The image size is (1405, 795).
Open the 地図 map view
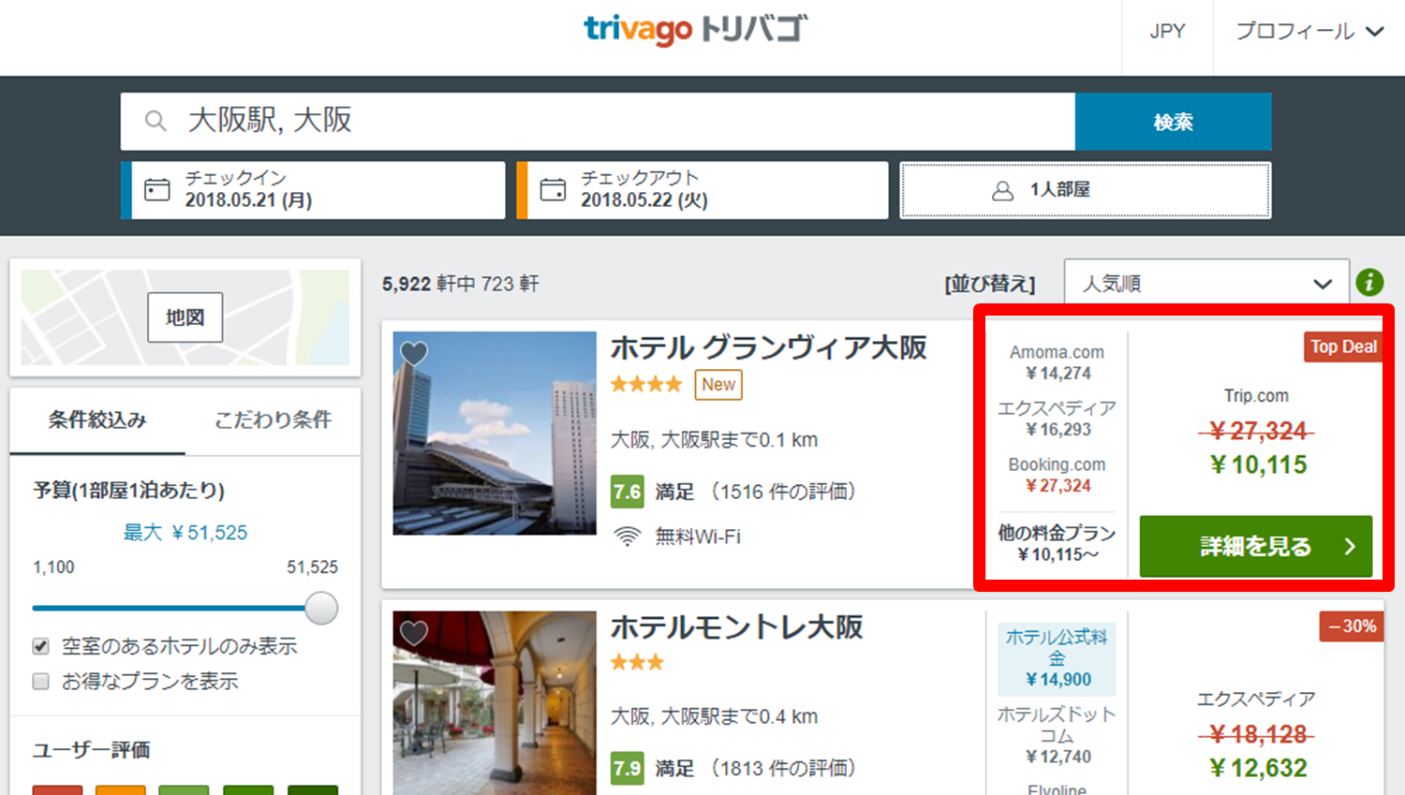coord(185,317)
